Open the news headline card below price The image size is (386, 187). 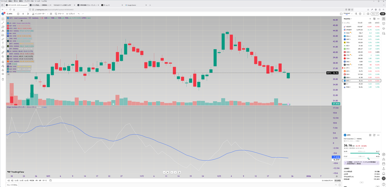point(361,163)
